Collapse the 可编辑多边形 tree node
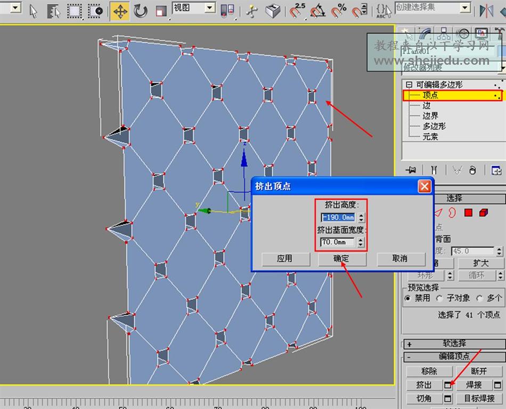The width and height of the screenshot is (506, 409). (x=409, y=85)
